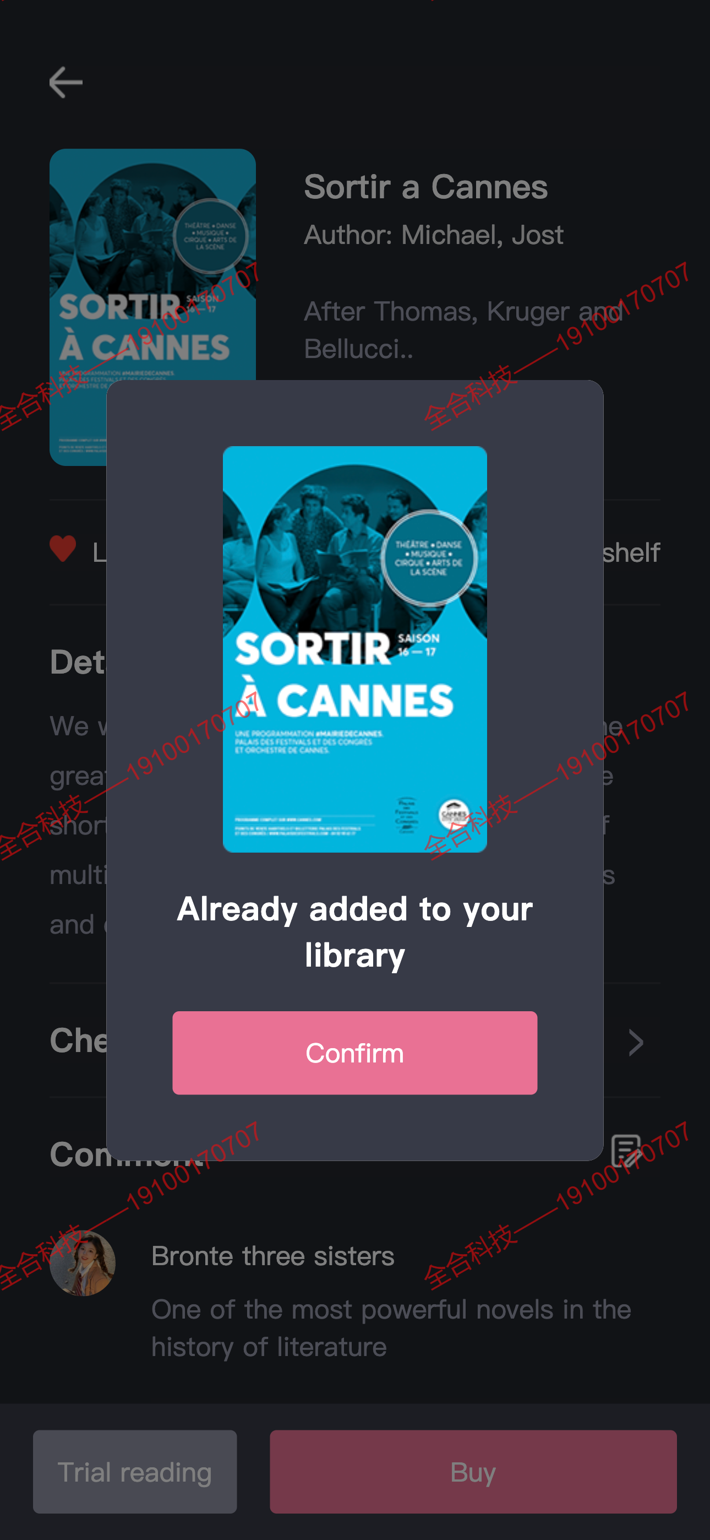Tap the Sortir a Cannes title
710x1540 pixels.
click(x=425, y=187)
